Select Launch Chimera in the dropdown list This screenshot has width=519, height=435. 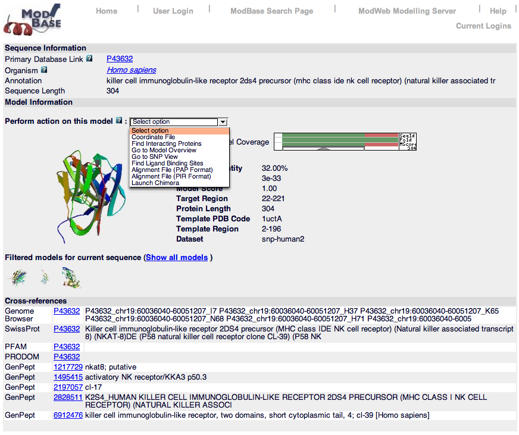[155, 183]
